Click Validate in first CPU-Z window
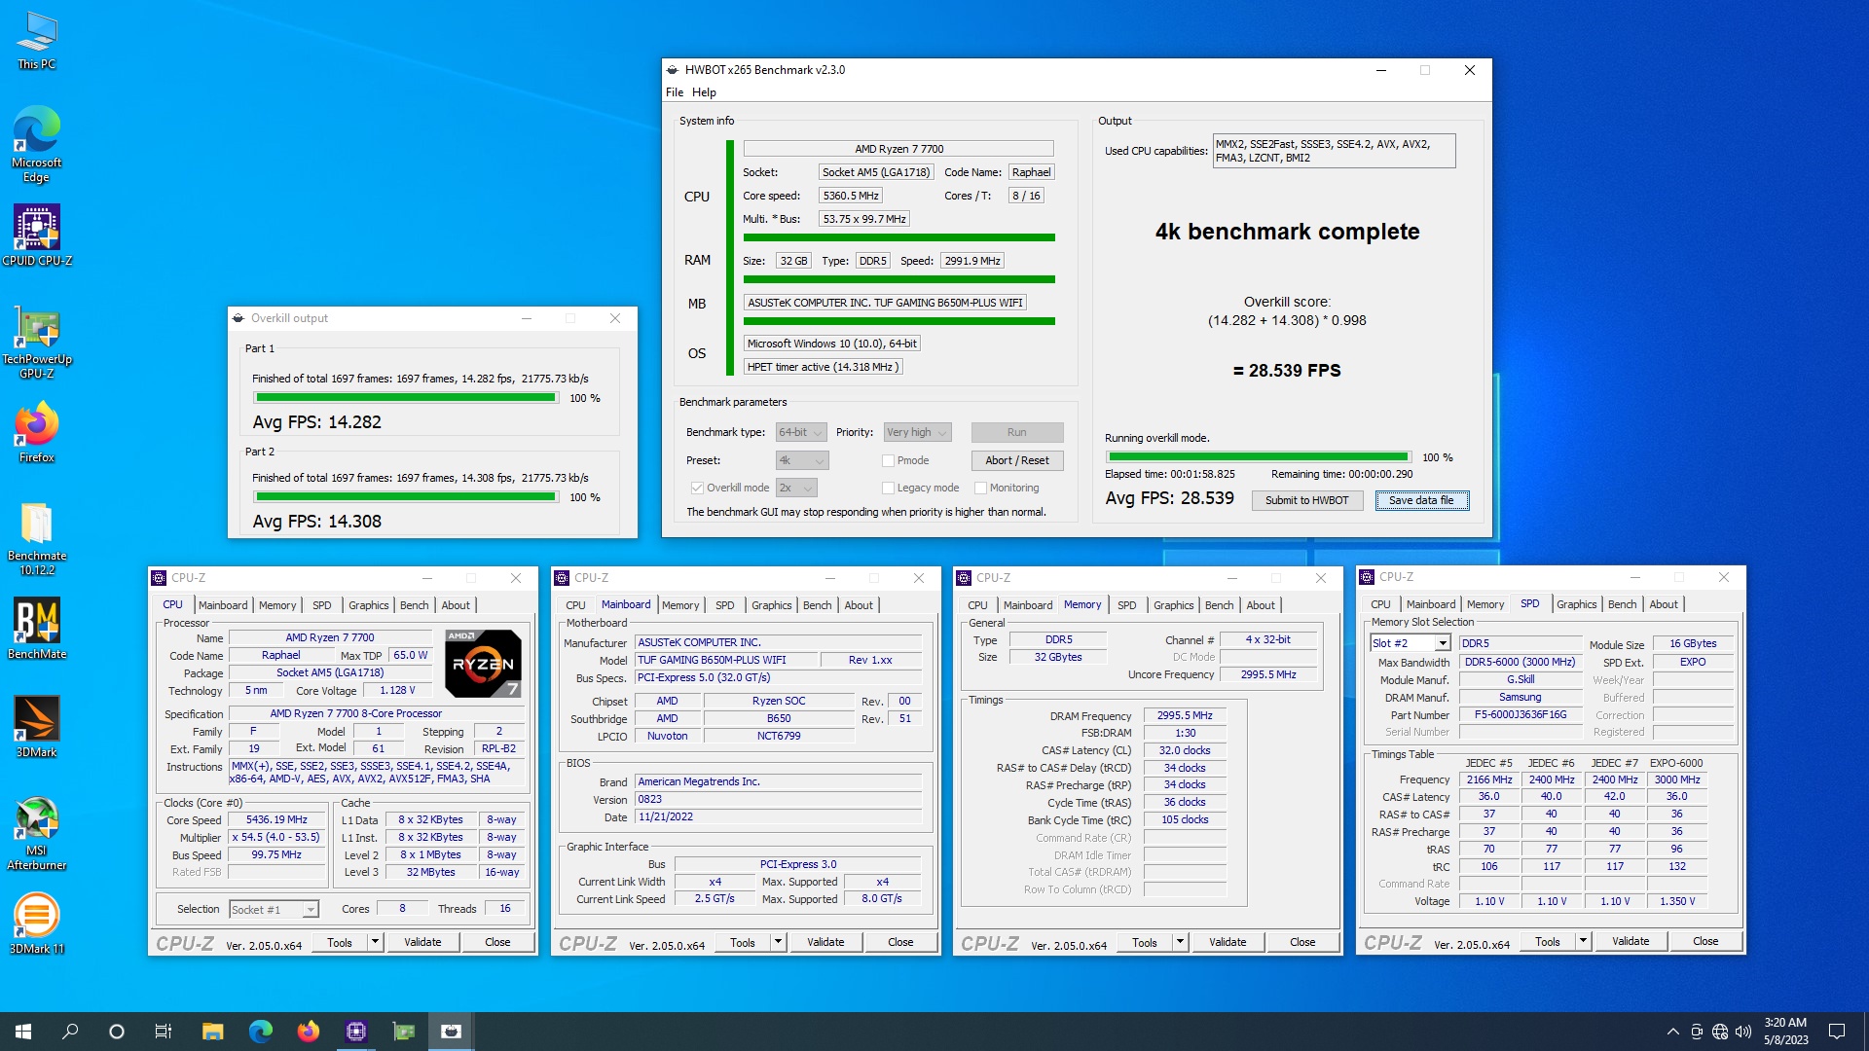 (422, 942)
